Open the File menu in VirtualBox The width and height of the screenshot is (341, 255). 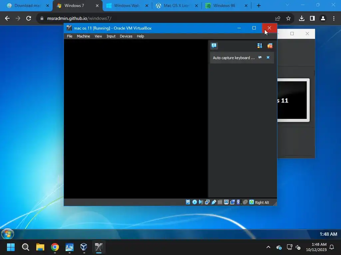click(x=70, y=36)
